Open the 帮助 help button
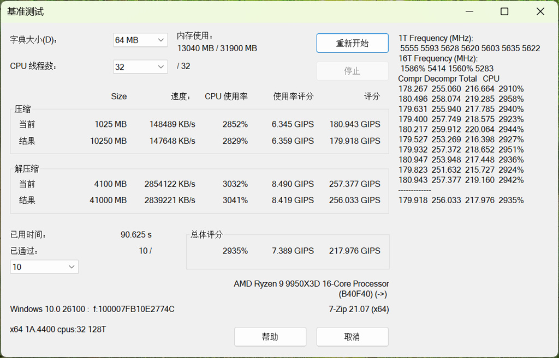559x358 pixels. pyautogui.click(x=270, y=337)
